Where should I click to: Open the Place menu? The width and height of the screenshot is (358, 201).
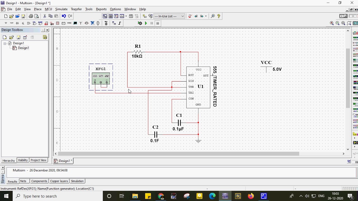[38, 9]
